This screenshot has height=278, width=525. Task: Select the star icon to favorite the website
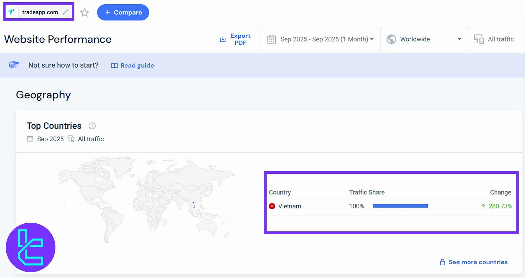point(85,13)
